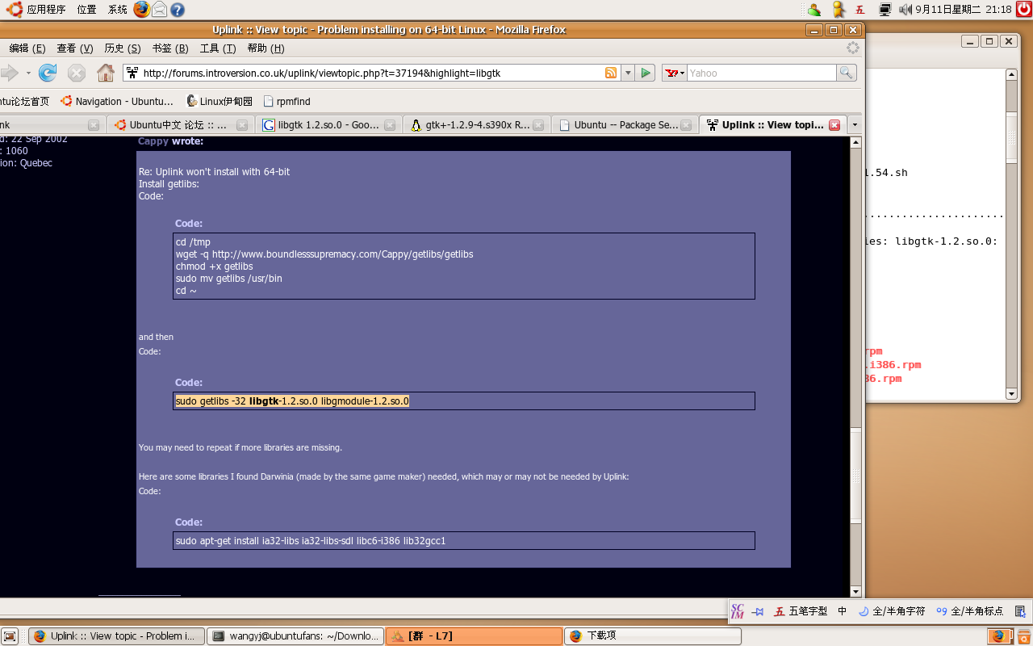Open the network monitor tray icon
The image size is (1033, 646).
(x=885, y=10)
